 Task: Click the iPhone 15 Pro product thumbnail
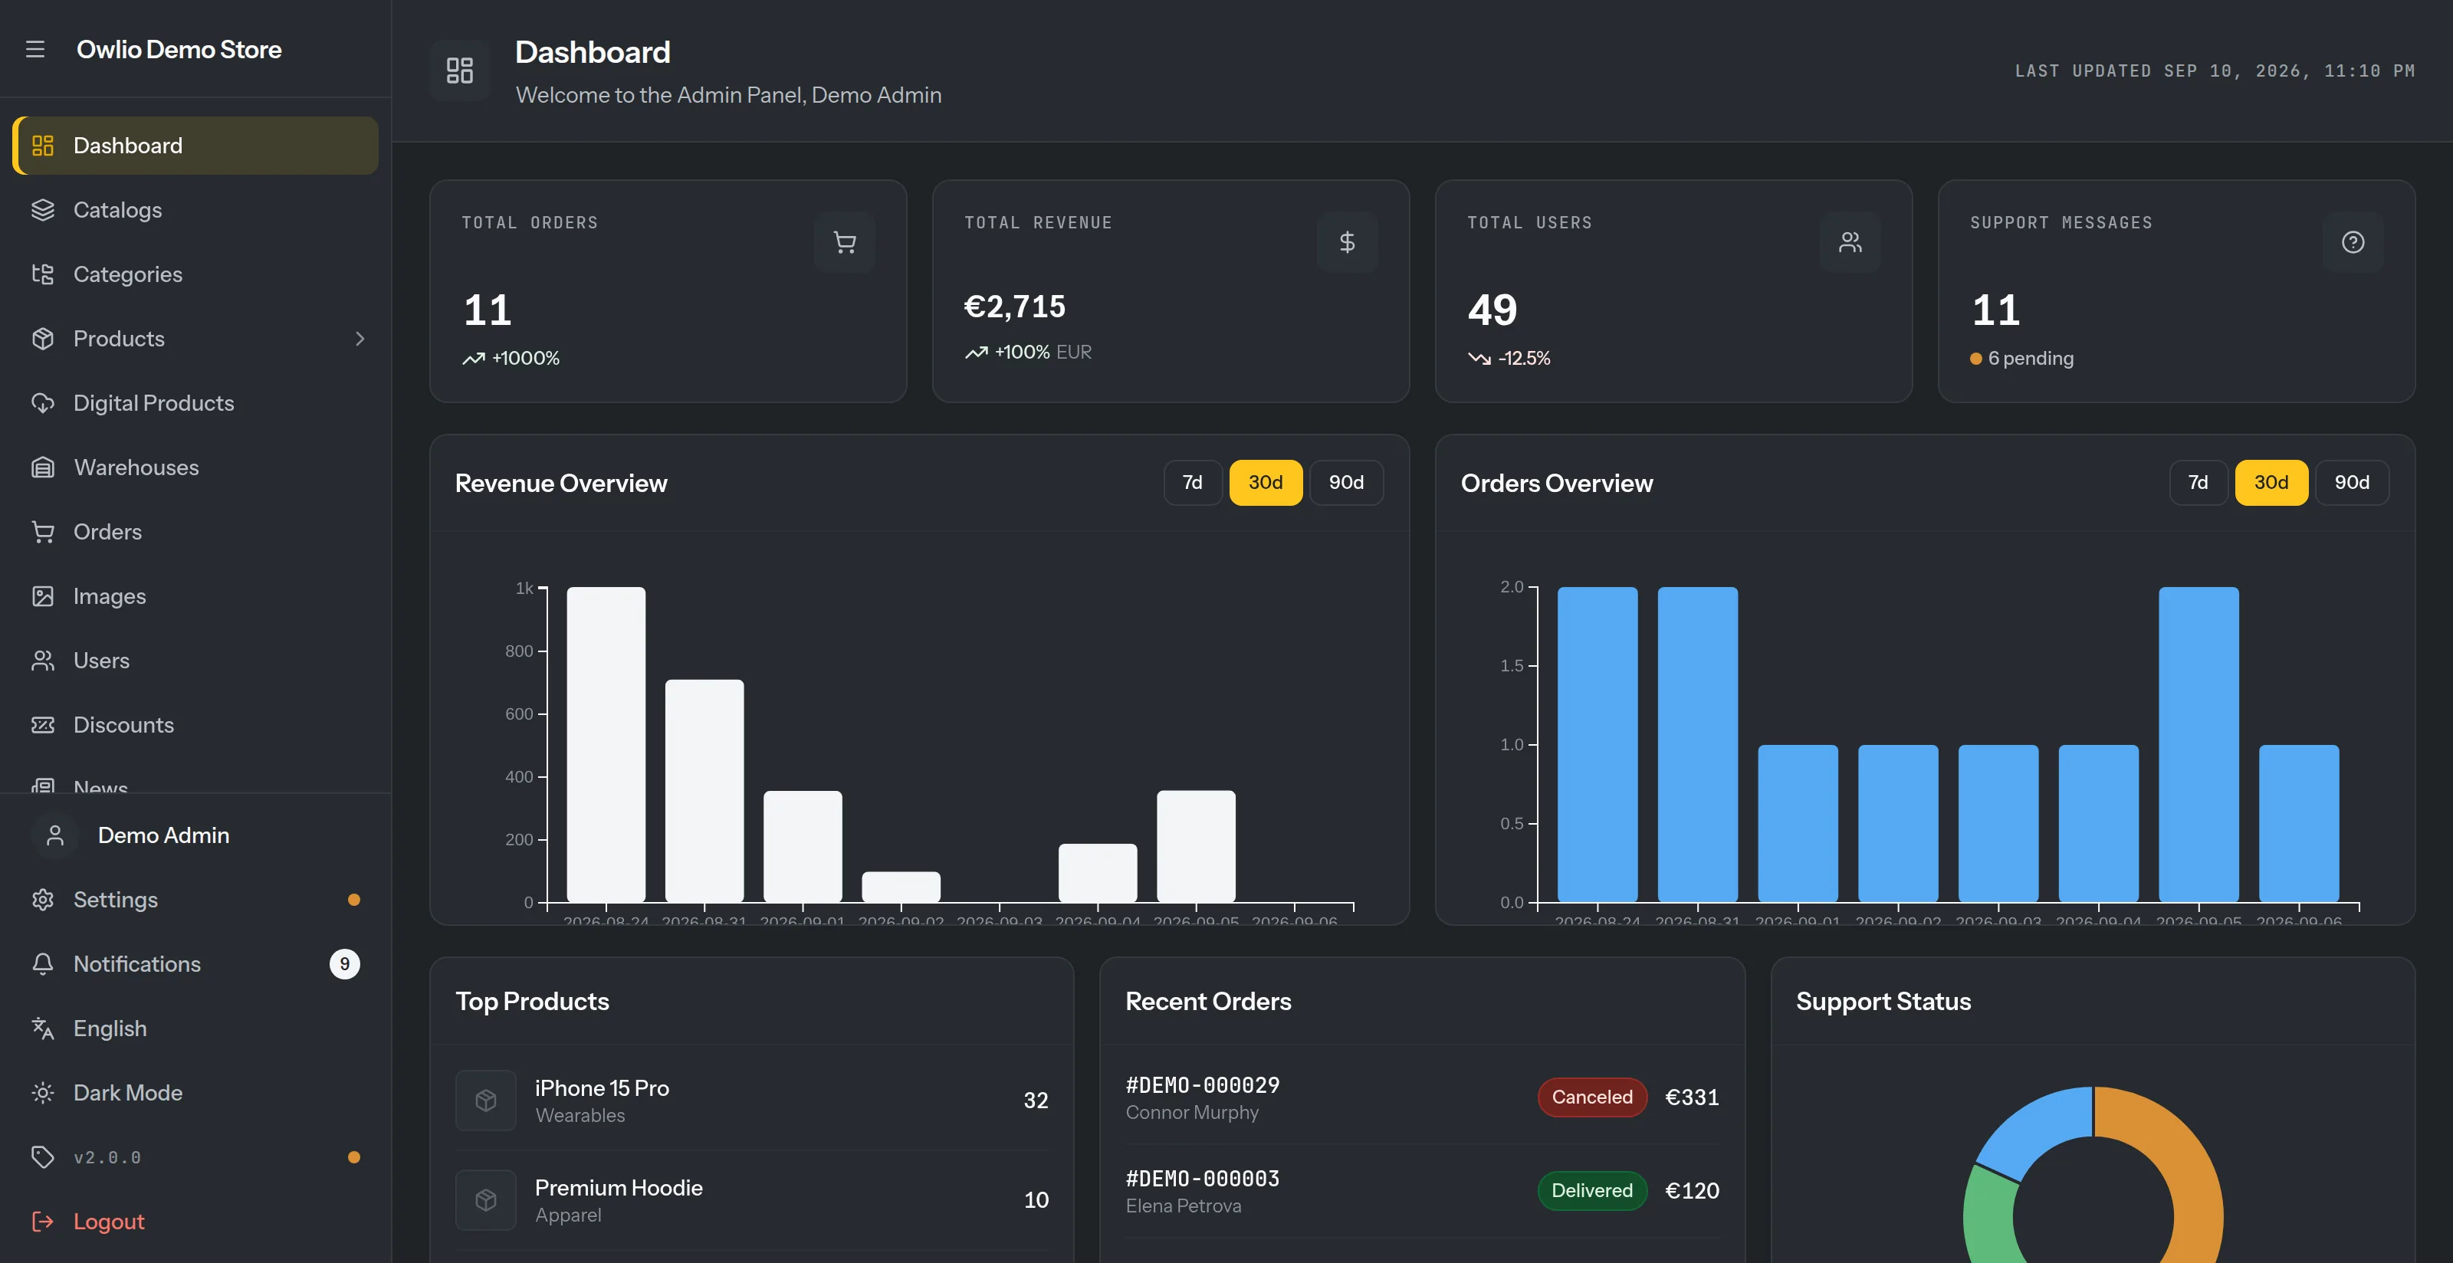(x=486, y=1101)
